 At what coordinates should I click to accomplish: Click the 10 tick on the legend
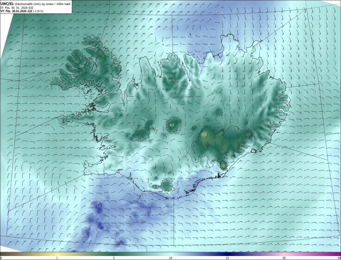[170, 258]
